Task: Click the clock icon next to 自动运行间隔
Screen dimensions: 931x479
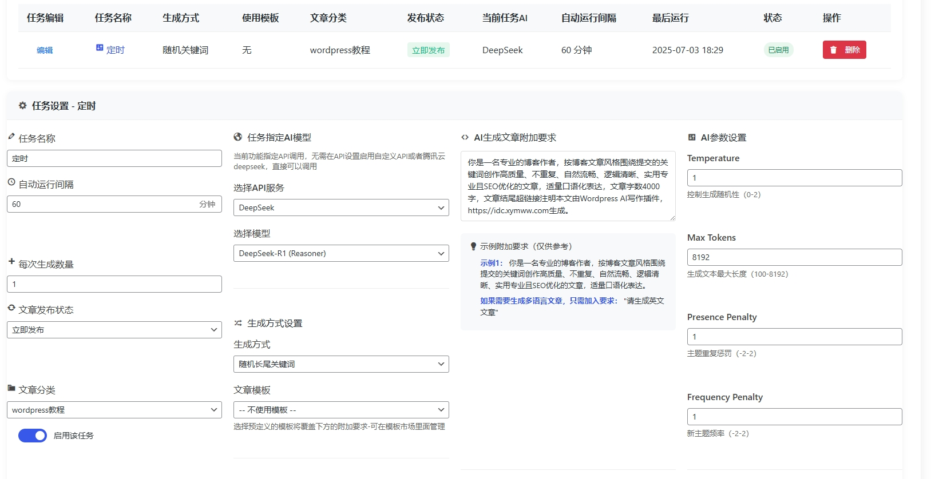Action: click(x=11, y=182)
